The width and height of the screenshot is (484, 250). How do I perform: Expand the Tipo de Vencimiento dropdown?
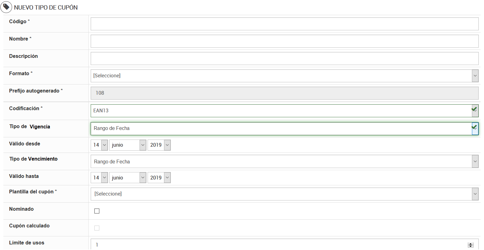284,162
